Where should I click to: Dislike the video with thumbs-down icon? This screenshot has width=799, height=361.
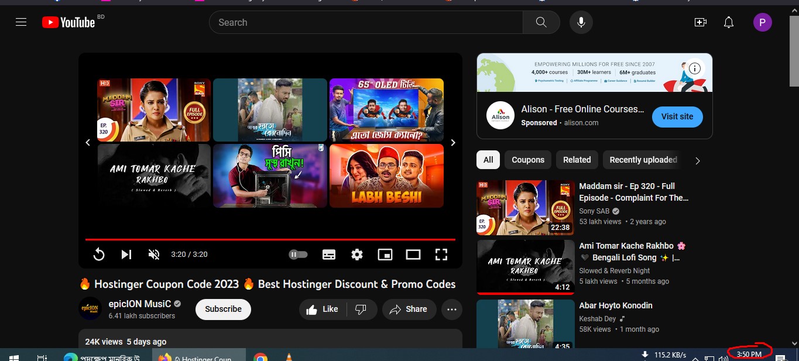point(361,309)
